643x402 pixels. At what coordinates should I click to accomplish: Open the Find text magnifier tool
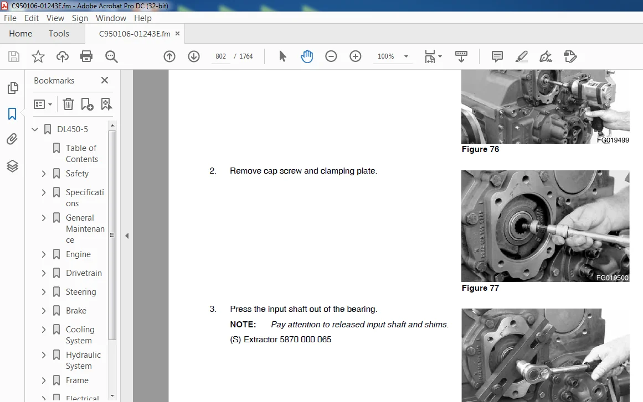(111, 56)
